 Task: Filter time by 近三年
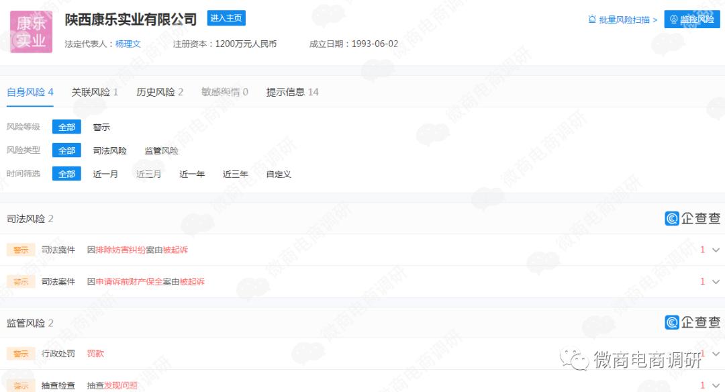click(236, 175)
